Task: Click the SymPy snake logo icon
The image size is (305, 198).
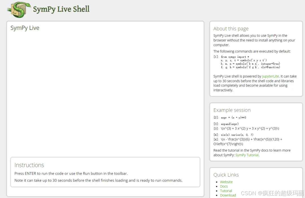Action: tap(19, 10)
